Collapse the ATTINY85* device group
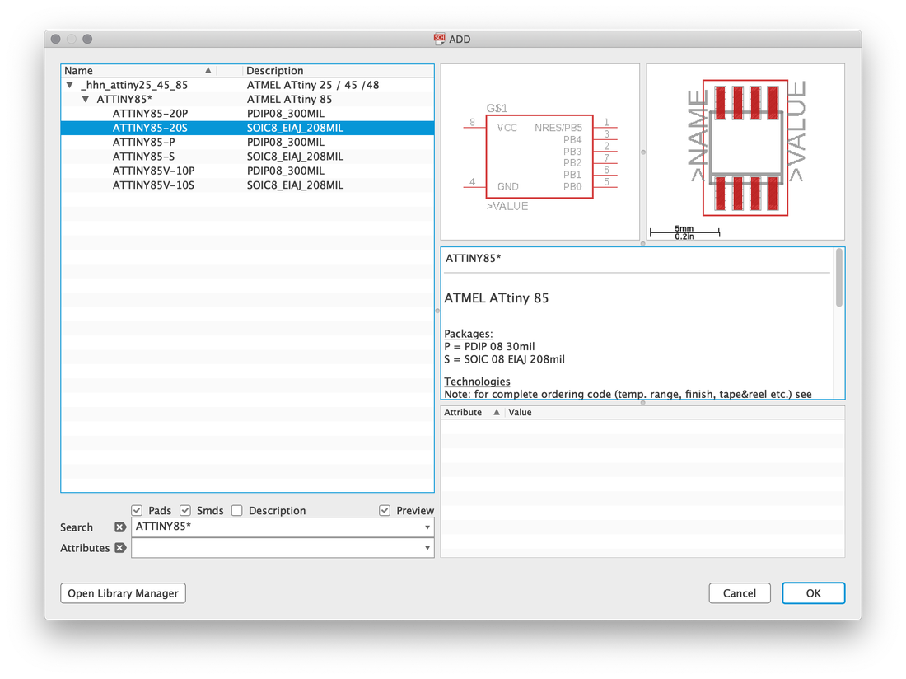The image size is (906, 679). [x=86, y=100]
